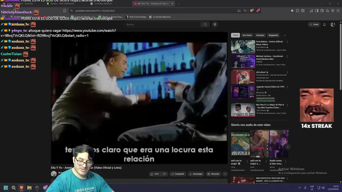The height and width of the screenshot is (192, 342).
Task: Open the Brave Rewards triangle icon
Action: coord(258,11)
